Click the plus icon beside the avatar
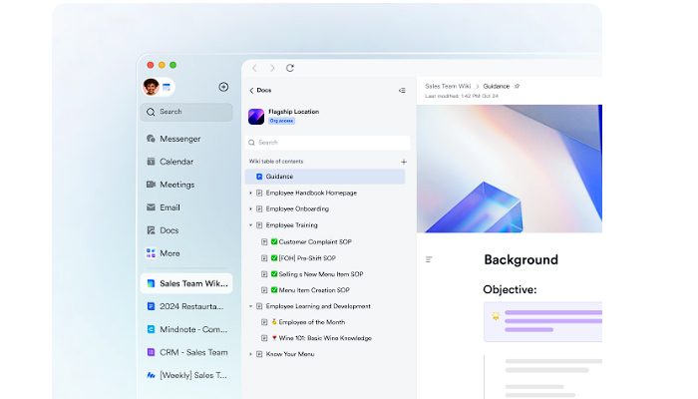 223,87
